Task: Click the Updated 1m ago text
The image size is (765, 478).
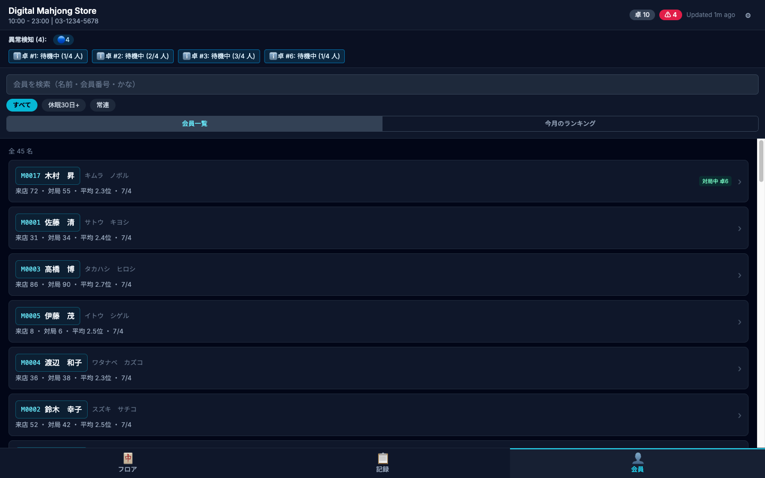Action: click(x=711, y=15)
